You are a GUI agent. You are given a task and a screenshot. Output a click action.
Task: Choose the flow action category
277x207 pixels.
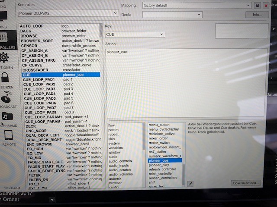pos(112,125)
